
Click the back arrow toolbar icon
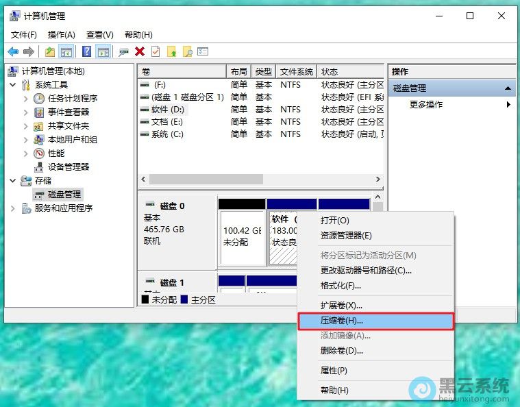pyautogui.click(x=13, y=51)
